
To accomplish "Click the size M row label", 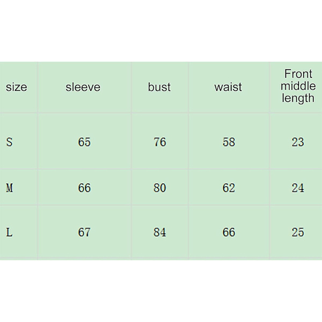I will pos(10,188).
